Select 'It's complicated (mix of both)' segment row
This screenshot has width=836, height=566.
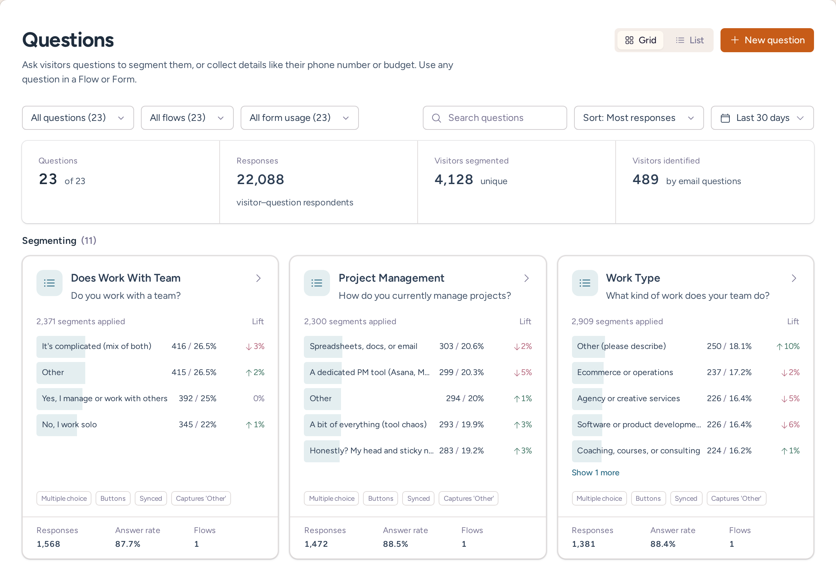150,346
